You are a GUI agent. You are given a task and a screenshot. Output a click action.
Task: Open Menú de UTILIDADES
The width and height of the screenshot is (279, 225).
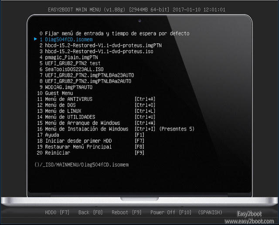(66, 117)
